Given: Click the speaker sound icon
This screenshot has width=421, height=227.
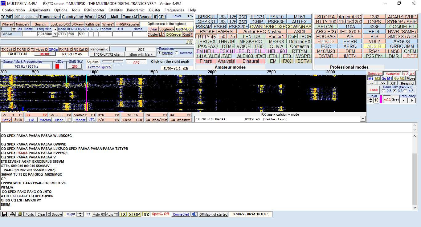Looking at the screenshot, I should coord(194,214).
